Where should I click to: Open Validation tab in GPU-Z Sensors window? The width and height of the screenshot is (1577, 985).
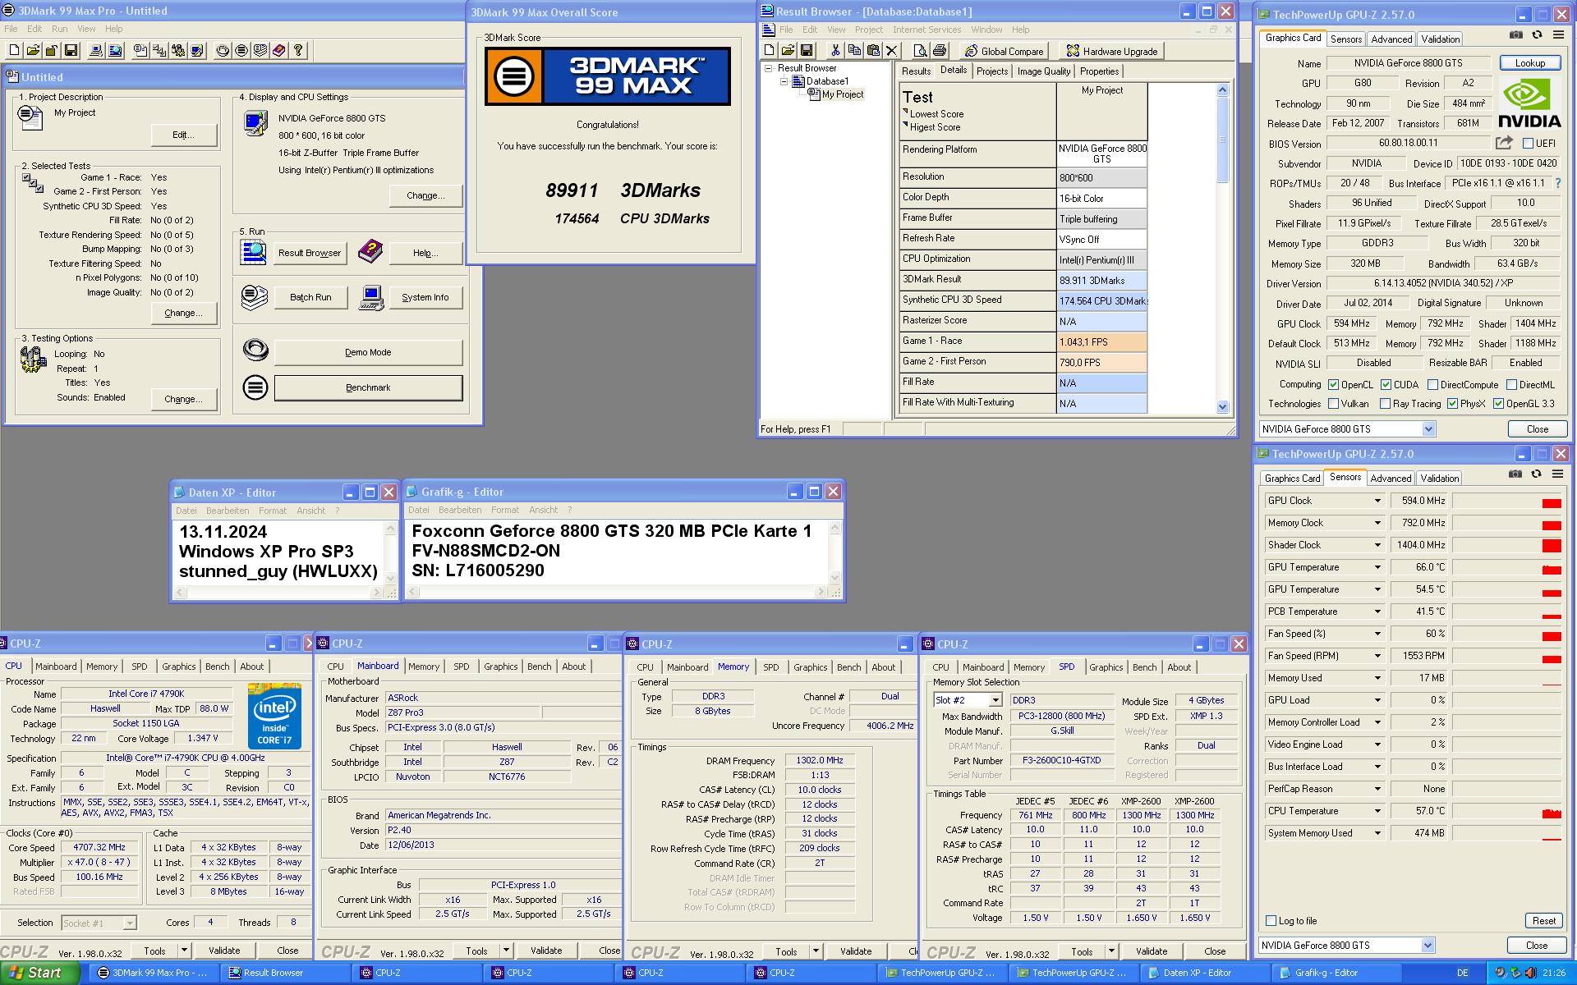click(1439, 478)
